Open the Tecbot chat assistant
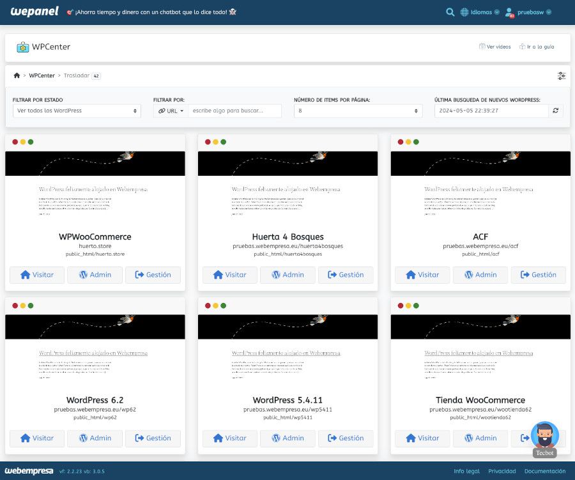 (545, 438)
